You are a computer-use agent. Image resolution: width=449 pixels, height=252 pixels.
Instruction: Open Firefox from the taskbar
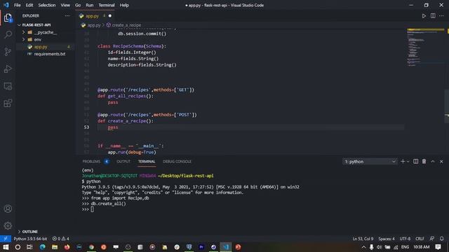[67, 247]
